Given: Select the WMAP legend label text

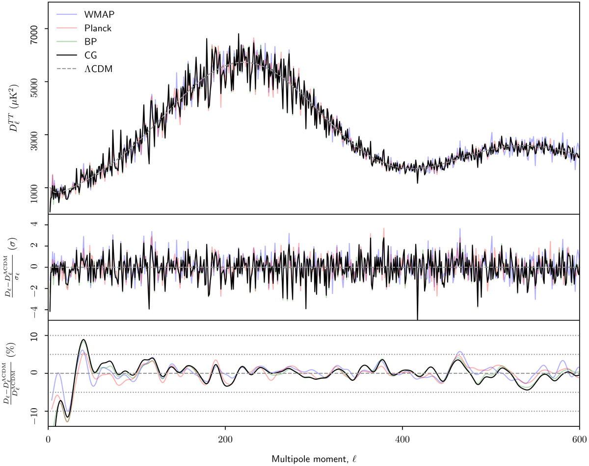Looking at the screenshot, I should coord(99,15).
